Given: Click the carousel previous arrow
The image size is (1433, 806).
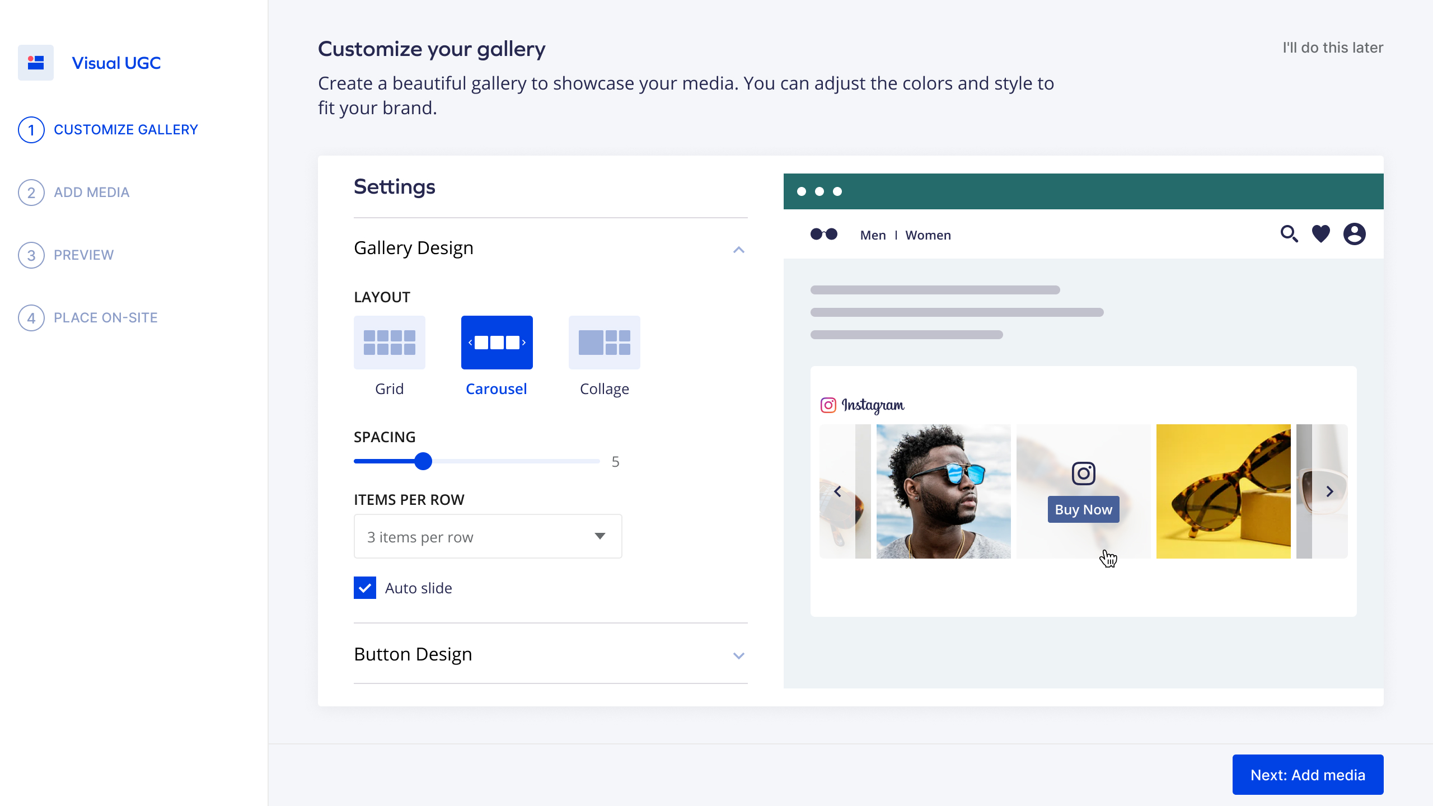Looking at the screenshot, I should tap(837, 491).
